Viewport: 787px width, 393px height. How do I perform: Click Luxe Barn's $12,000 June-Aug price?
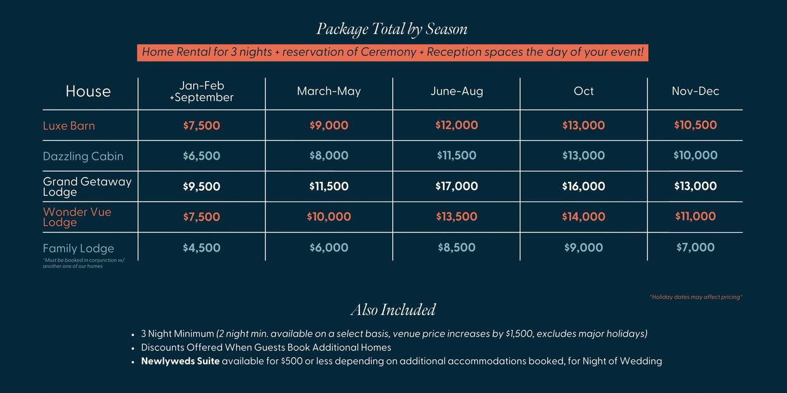click(456, 126)
